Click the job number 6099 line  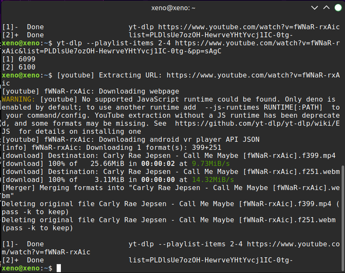tap(19, 59)
